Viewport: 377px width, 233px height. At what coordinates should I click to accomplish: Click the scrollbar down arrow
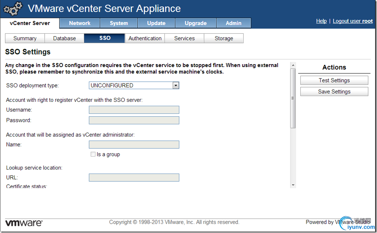click(293, 185)
